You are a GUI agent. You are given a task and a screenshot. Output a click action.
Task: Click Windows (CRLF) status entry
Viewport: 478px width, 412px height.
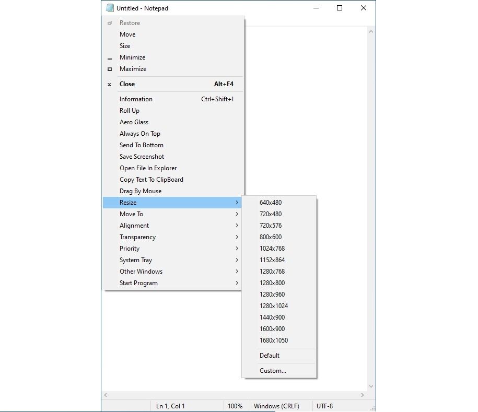(276, 406)
